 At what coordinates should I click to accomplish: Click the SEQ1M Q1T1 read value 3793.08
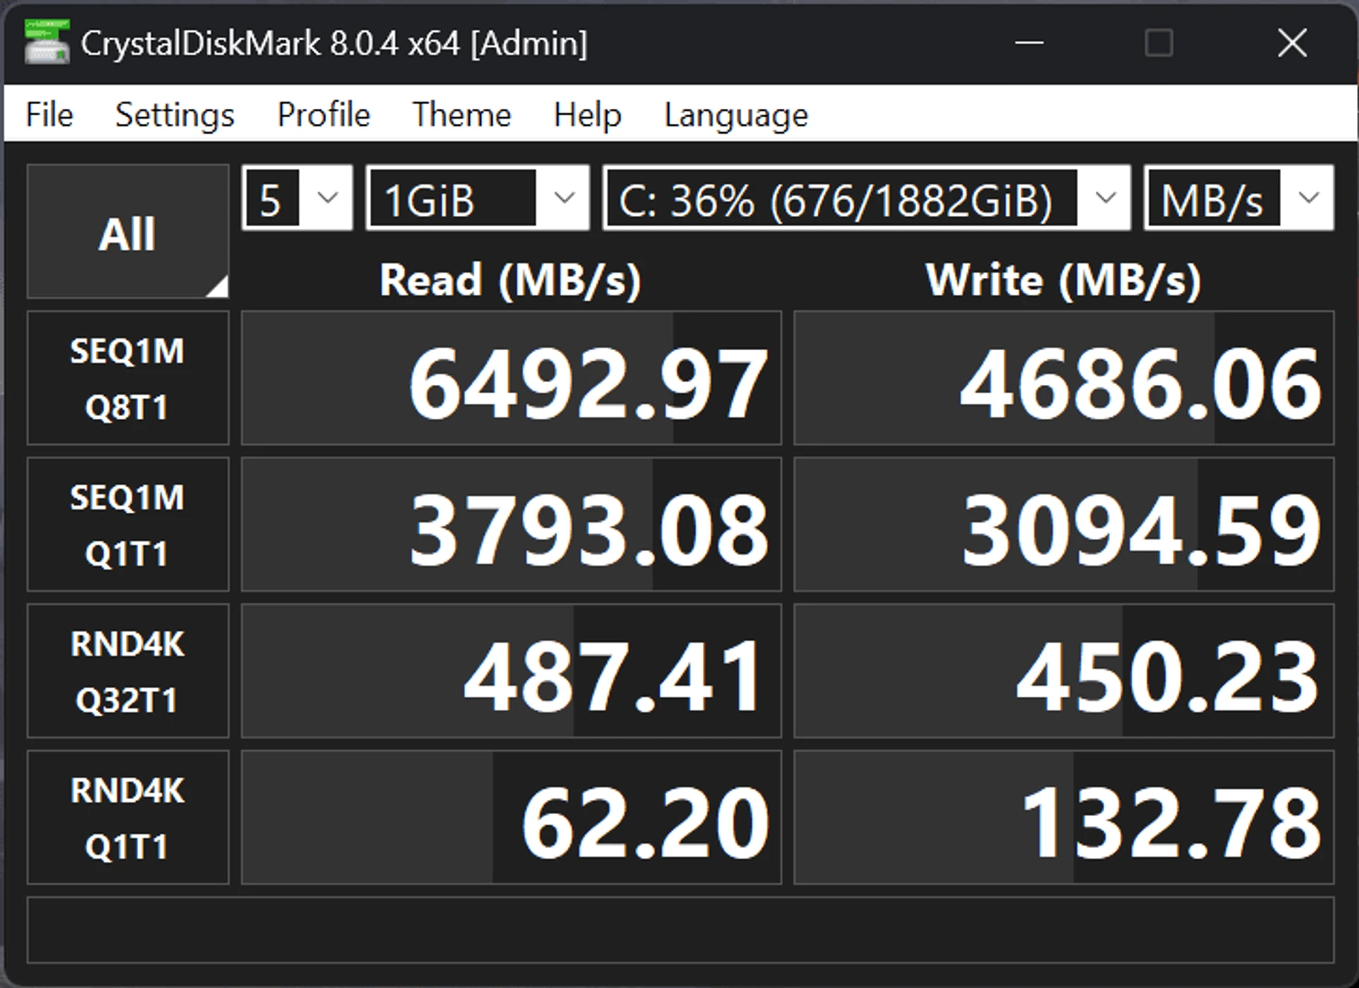pos(512,525)
